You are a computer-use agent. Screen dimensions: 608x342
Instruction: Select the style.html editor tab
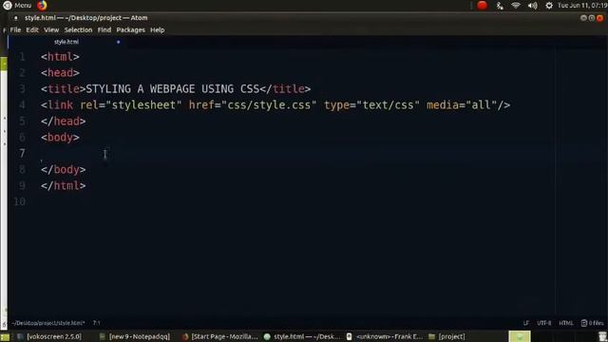(x=66, y=42)
